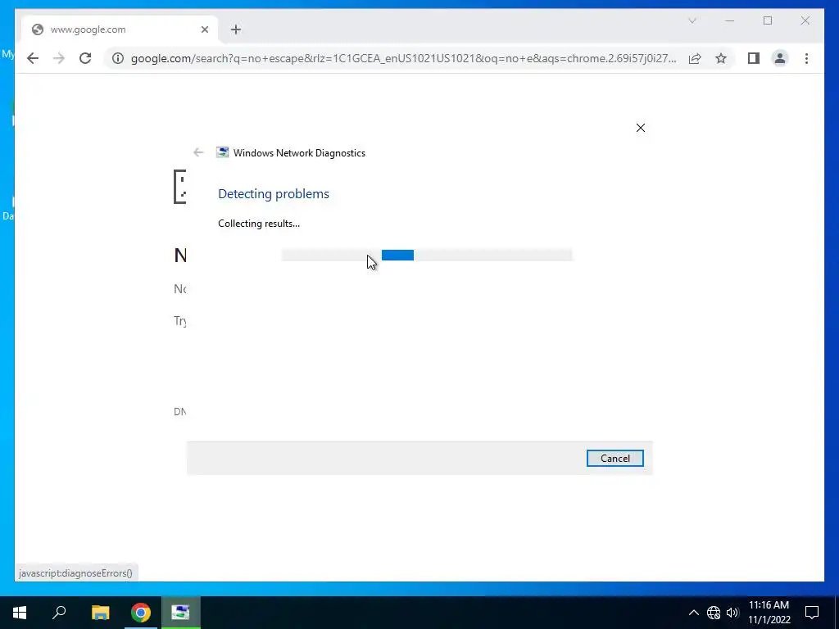This screenshot has width=839, height=629.
Task: Open File Explorer from taskbar
Action: pos(100,613)
